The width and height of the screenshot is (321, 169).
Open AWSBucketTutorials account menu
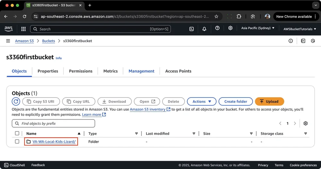pos(300,29)
